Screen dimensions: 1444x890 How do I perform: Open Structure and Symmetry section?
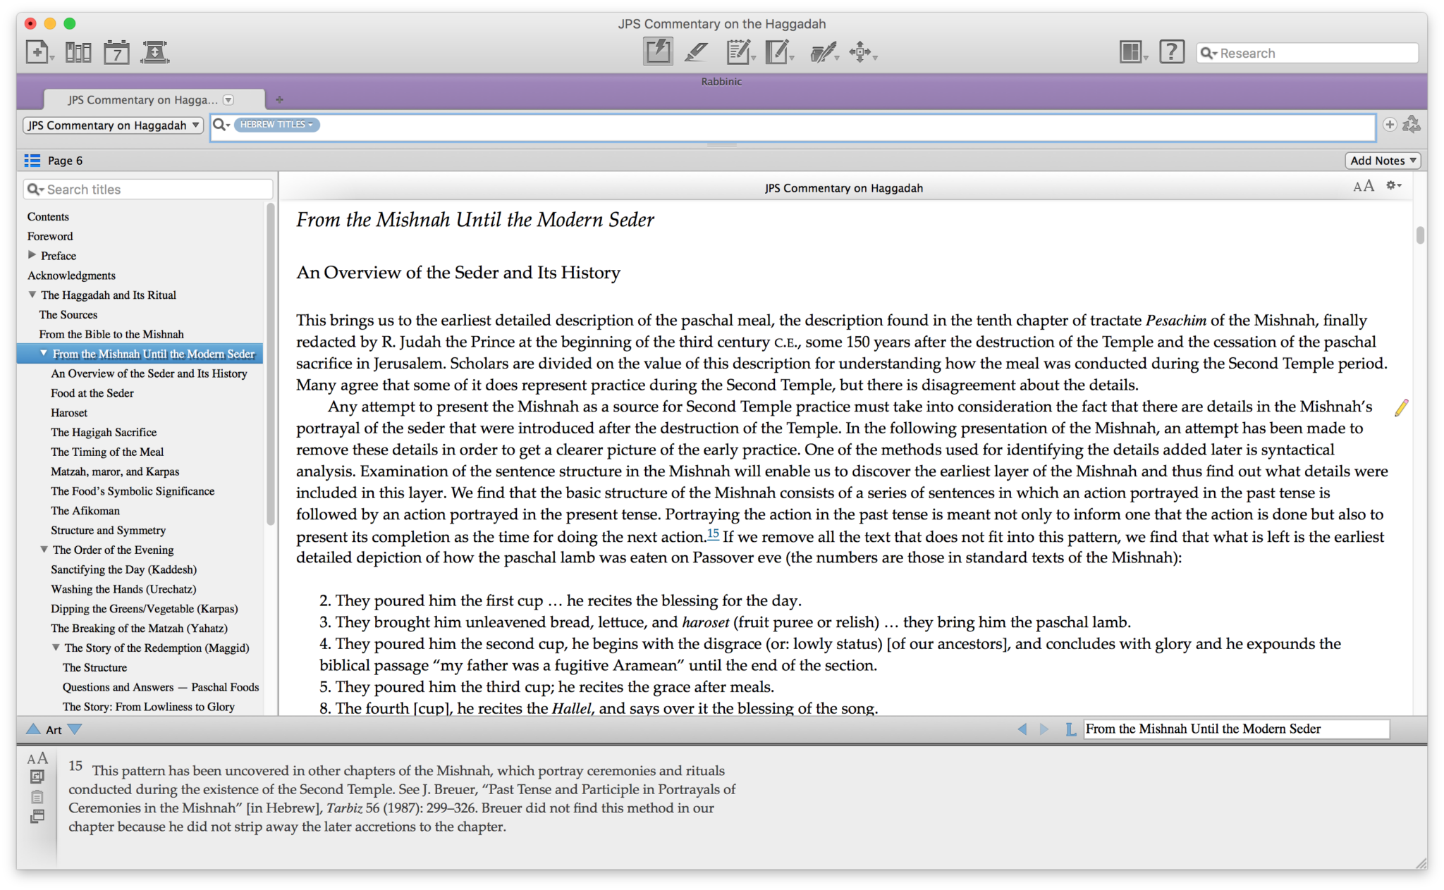click(x=109, y=531)
